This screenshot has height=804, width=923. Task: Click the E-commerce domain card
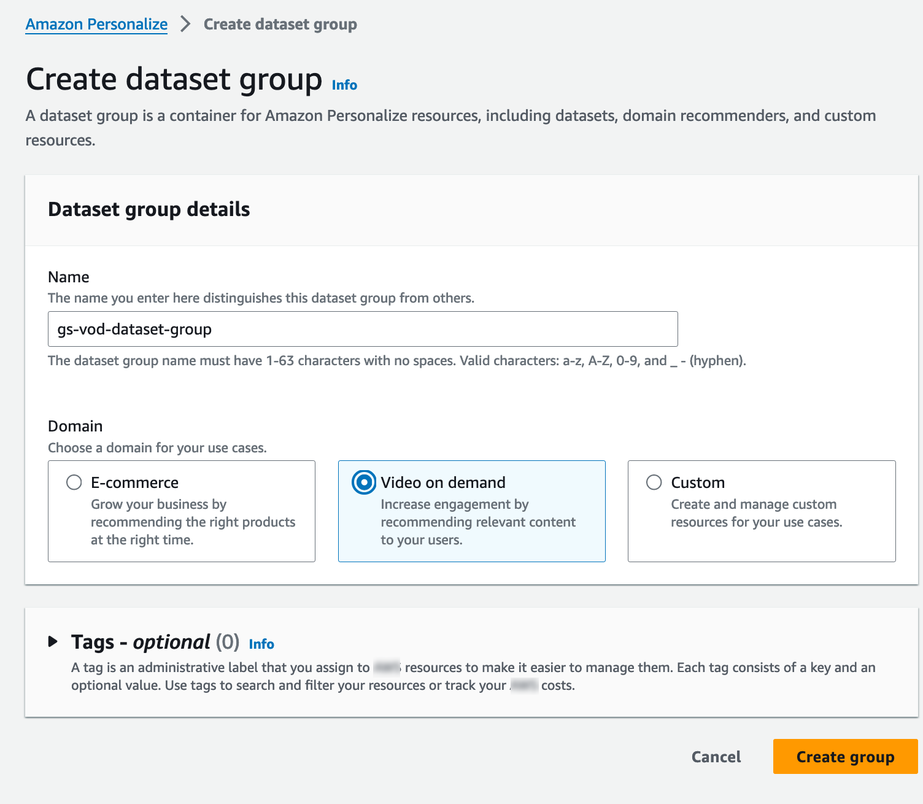pos(182,511)
